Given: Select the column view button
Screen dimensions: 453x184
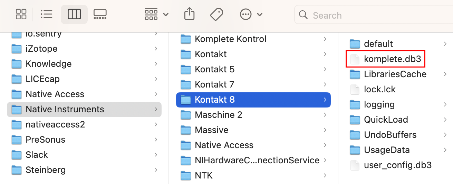Looking at the screenshot, I should pos(74,14).
